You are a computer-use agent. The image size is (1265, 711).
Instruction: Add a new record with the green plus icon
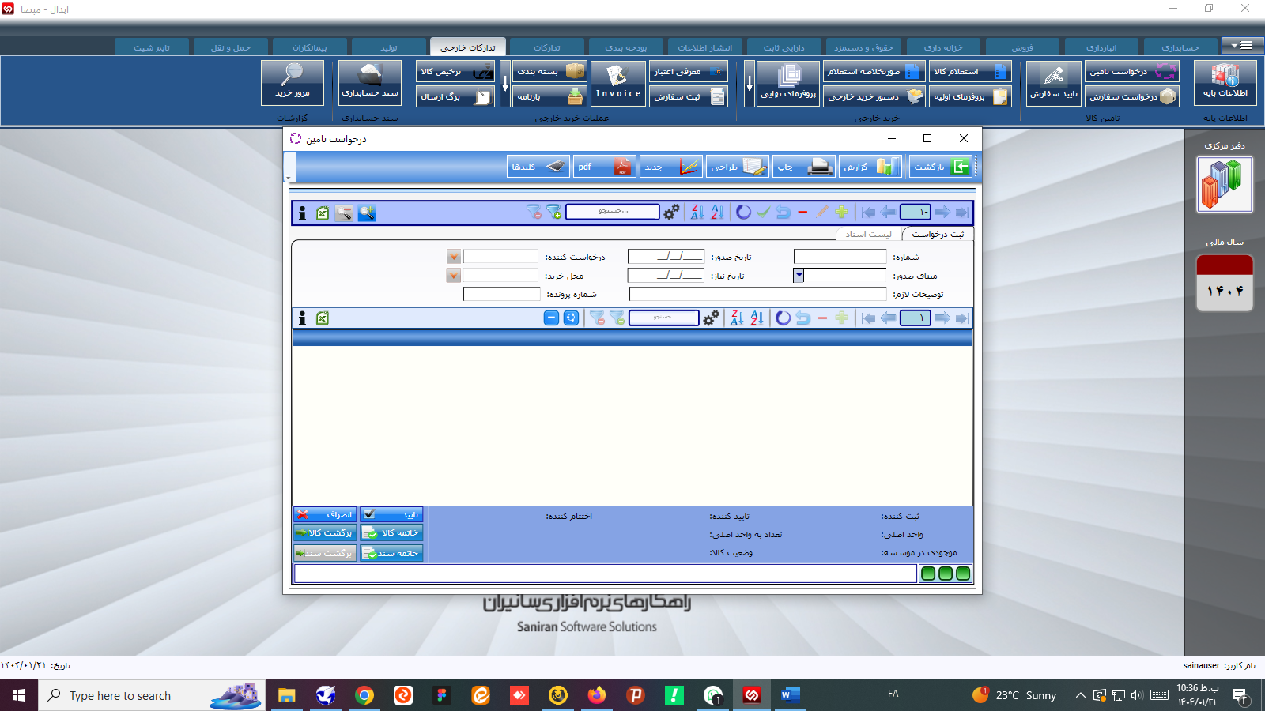[x=841, y=212]
